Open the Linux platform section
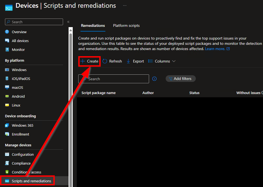Screen dimensions: 263x187 click(x=16, y=105)
